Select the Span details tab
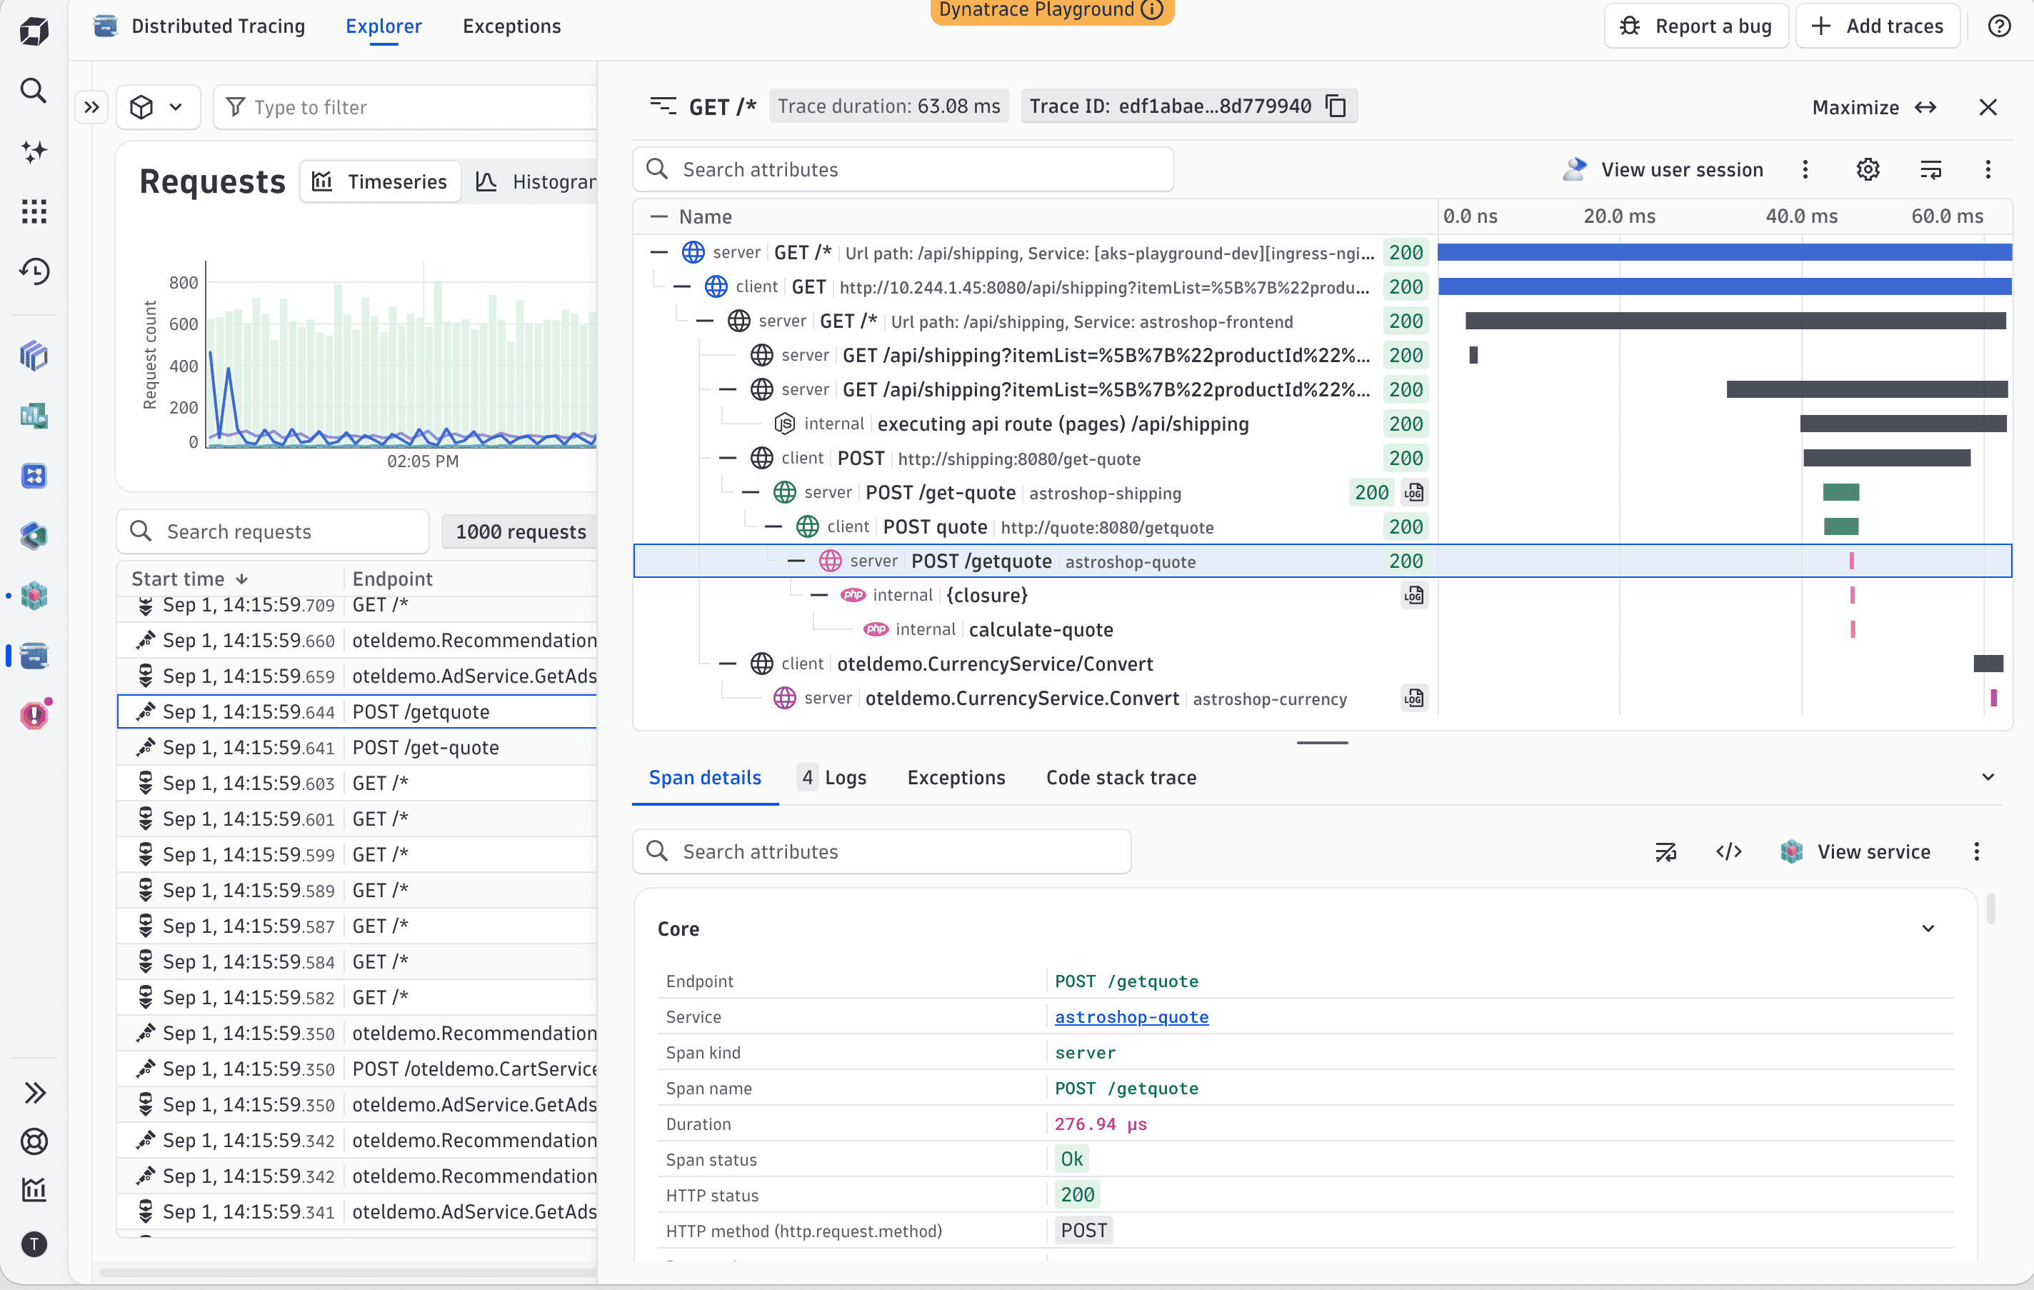 [706, 777]
